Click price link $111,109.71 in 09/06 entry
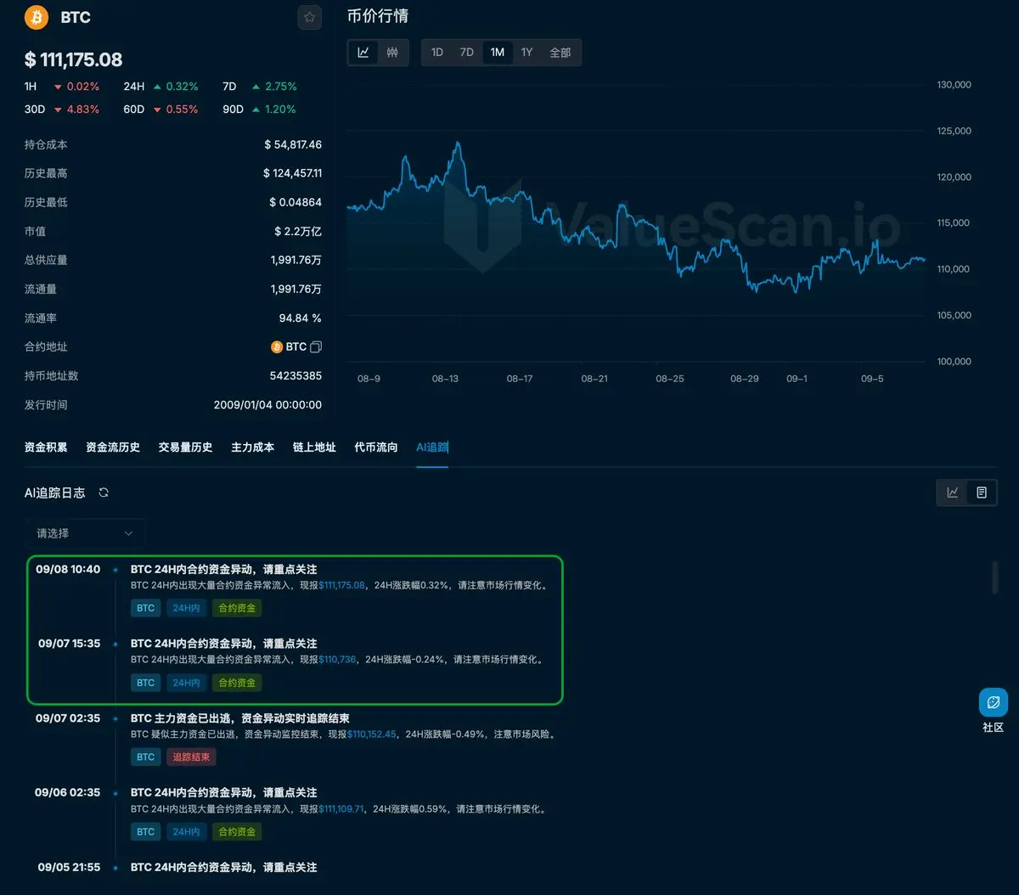 point(341,809)
